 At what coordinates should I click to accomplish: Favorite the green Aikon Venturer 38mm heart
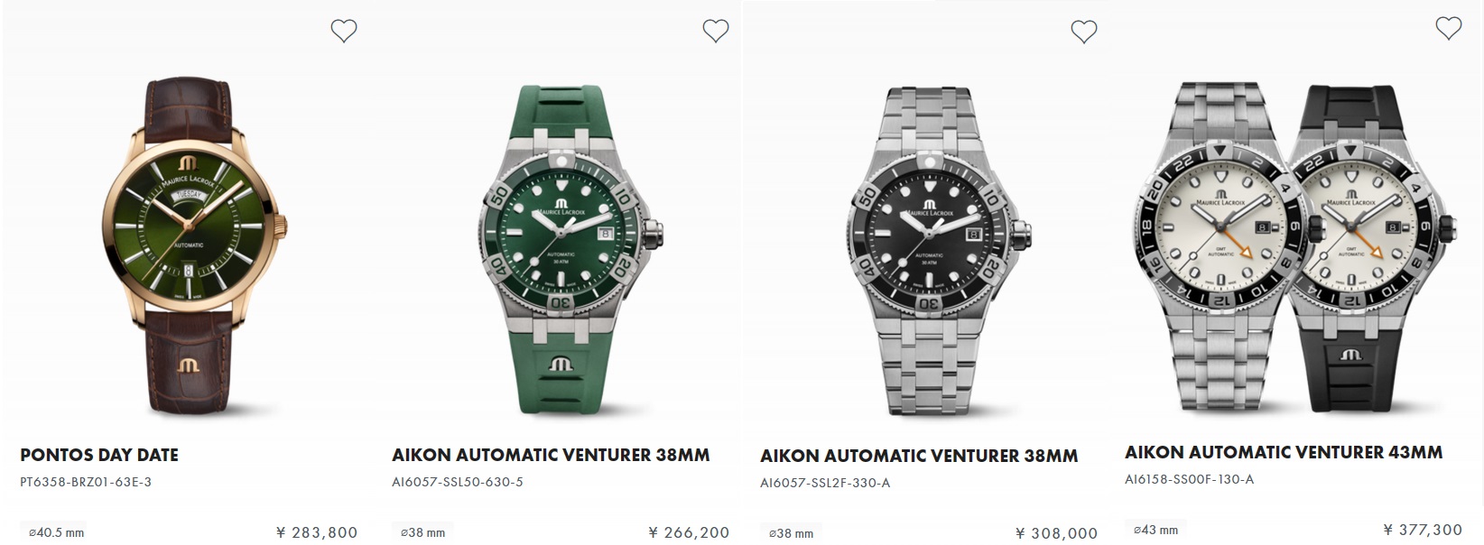click(x=715, y=32)
